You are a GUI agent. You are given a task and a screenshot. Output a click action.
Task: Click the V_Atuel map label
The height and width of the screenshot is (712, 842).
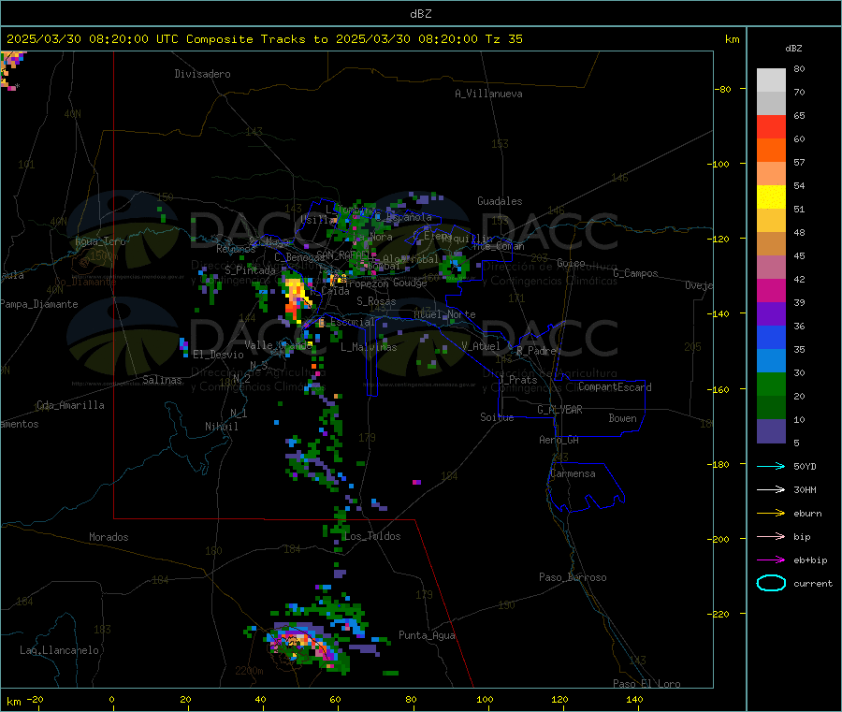coord(481,346)
